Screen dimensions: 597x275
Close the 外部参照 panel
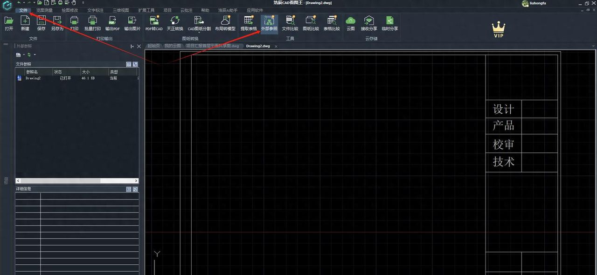139,46
